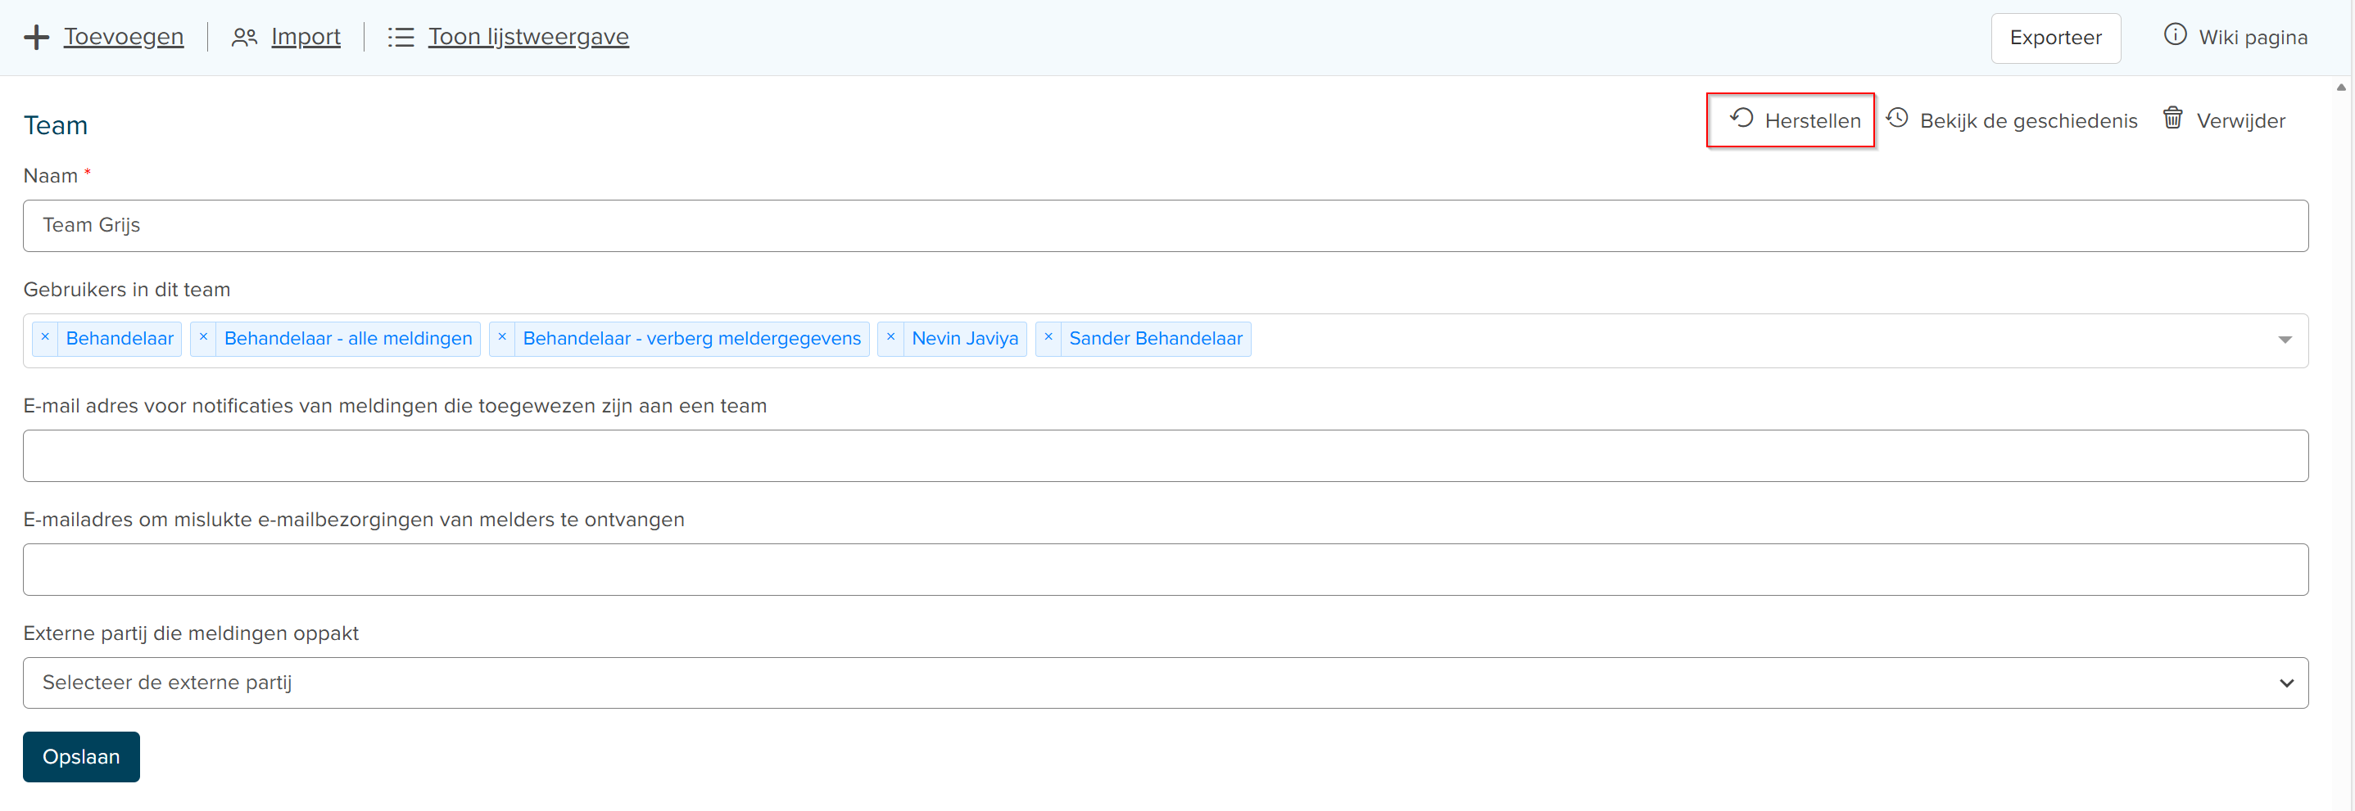
Task: Open the Toon lijstweergave link
Action: point(528,38)
